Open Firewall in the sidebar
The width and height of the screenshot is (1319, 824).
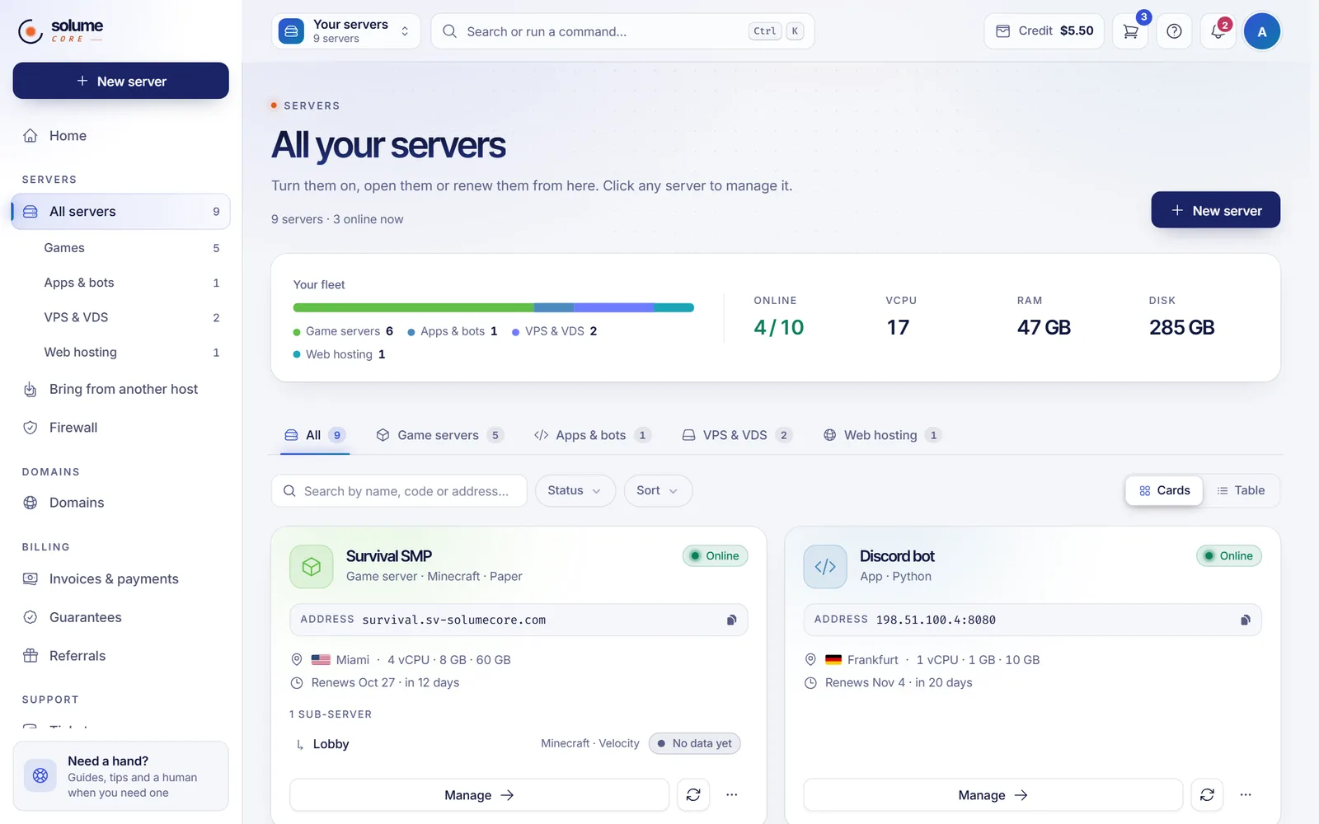pos(120,428)
